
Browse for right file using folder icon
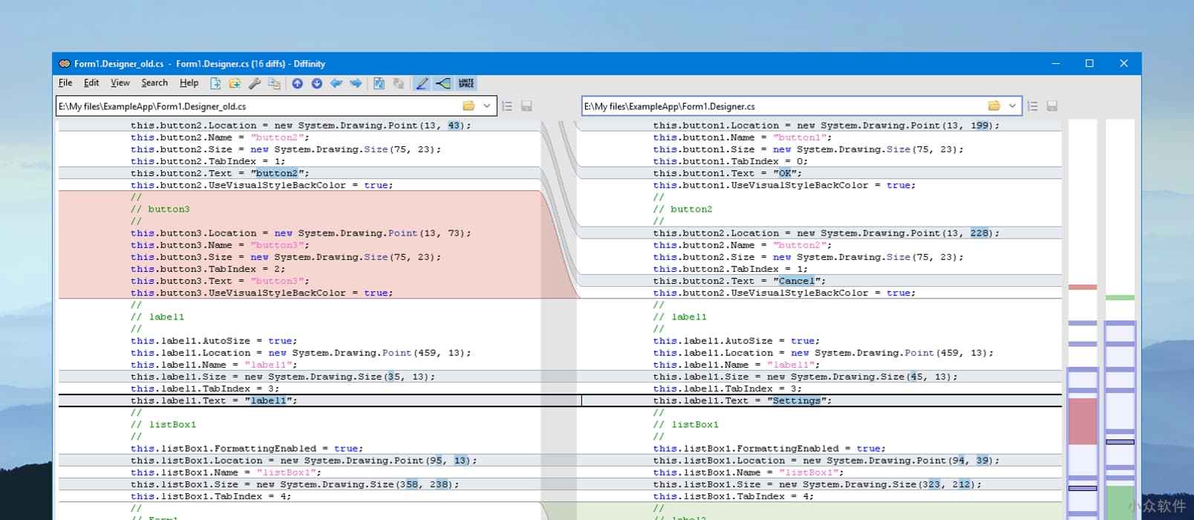(994, 106)
